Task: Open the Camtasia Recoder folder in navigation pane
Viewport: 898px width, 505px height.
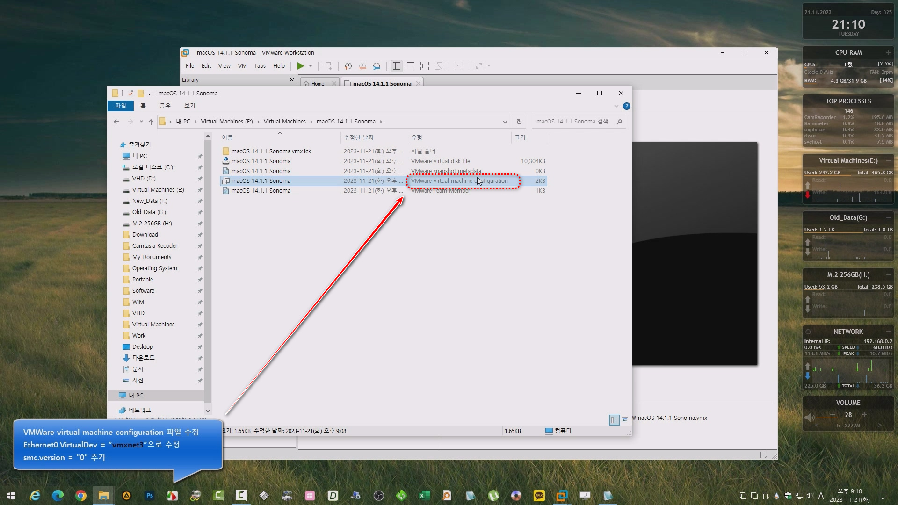Action: tap(154, 245)
